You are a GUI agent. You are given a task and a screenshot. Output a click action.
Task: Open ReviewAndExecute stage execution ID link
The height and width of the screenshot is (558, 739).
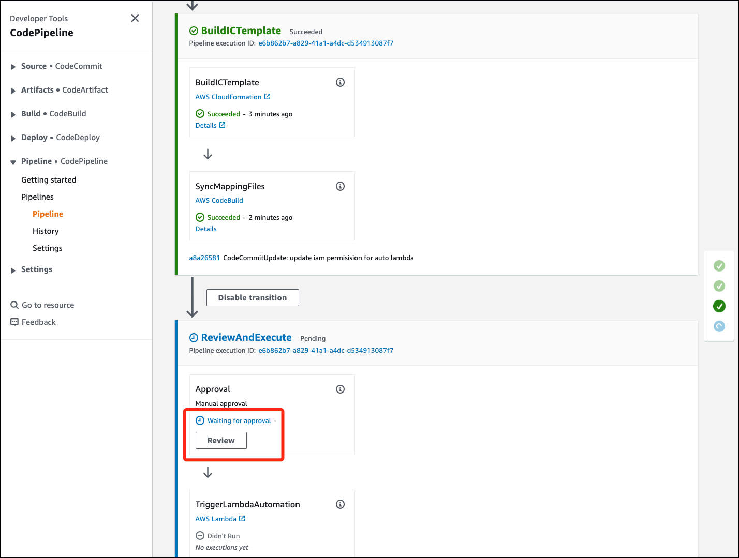(x=326, y=351)
